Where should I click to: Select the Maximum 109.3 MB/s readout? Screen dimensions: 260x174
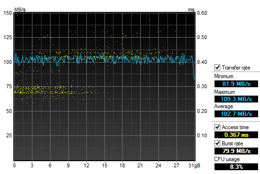click(x=236, y=99)
